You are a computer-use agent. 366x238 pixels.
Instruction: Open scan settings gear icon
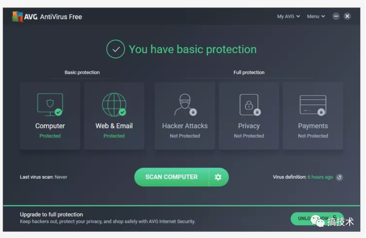[218, 177]
